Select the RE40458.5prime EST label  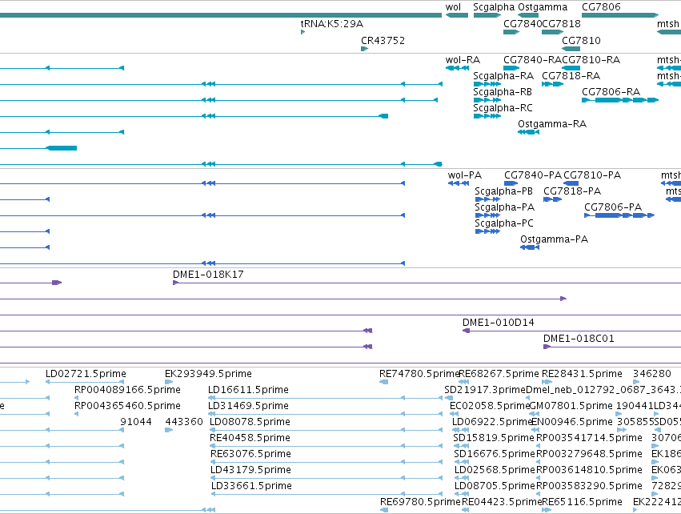tap(250, 439)
